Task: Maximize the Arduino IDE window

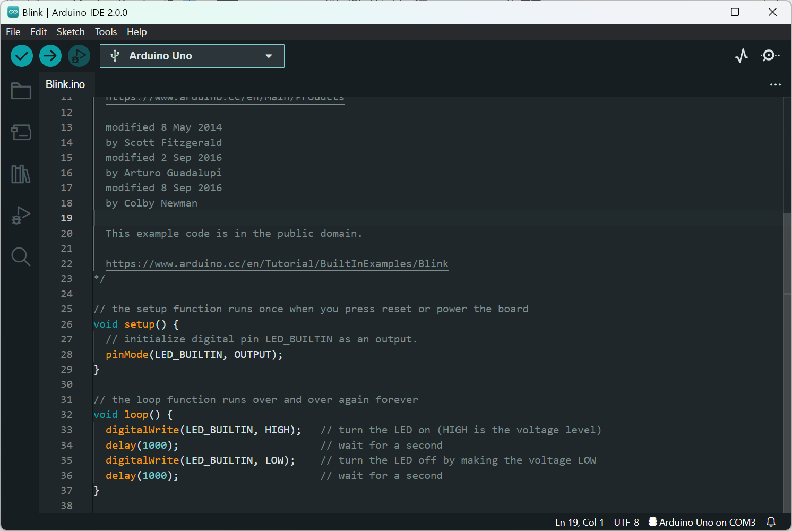Action: (735, 12)
